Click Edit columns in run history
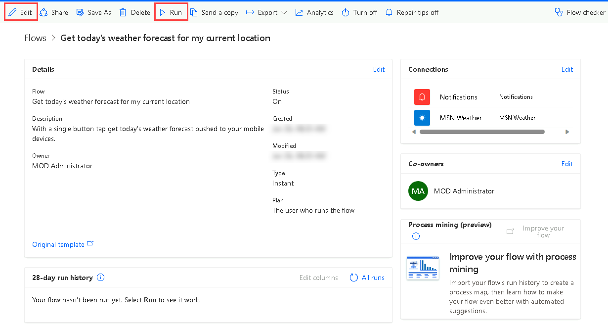Screen dimensions: 608x327 (x=319, y=278)
